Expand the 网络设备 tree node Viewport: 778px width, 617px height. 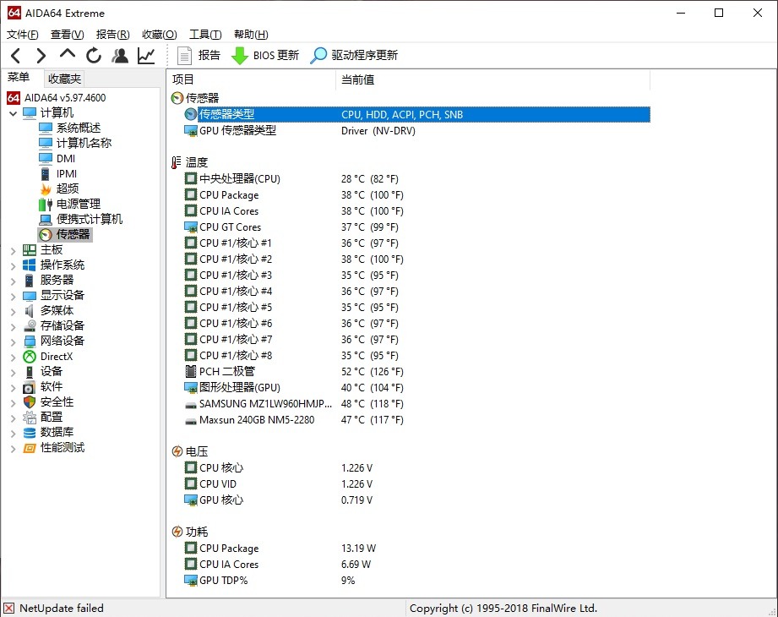pos(14,342)
